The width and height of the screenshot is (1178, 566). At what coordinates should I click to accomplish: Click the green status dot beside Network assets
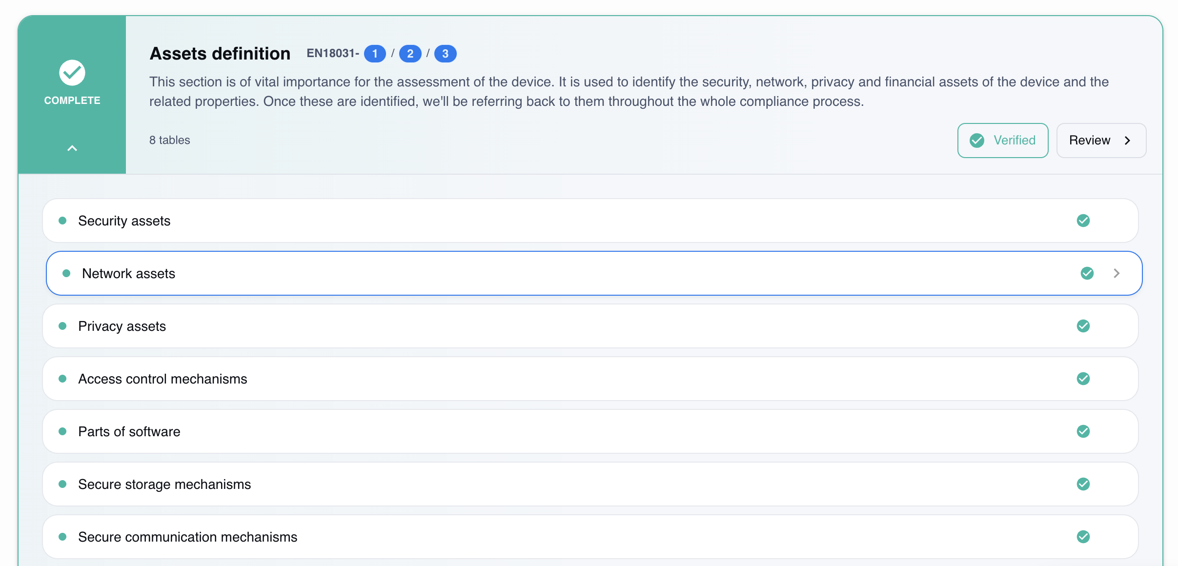pyautogui.click(x=66, y=273)
